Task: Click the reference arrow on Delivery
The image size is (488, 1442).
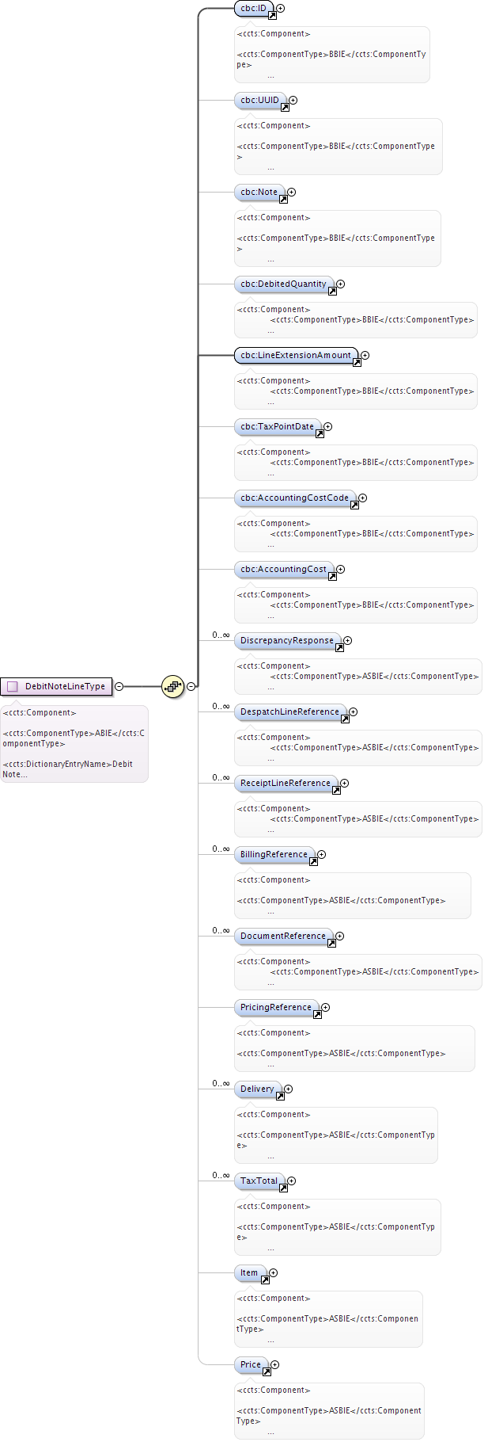Action: pyautogui.click(x=280, y=1096)
